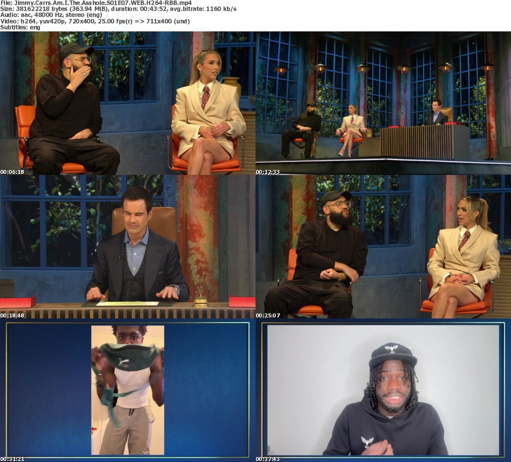Click the Subtitles: eng line
This screenshot has width=511, height=462.
(x=20, y=27)
